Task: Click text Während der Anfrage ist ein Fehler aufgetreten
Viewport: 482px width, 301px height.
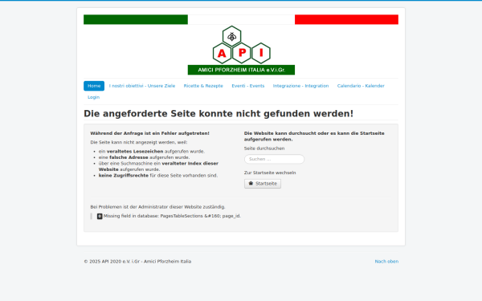Action: (149, 133)
